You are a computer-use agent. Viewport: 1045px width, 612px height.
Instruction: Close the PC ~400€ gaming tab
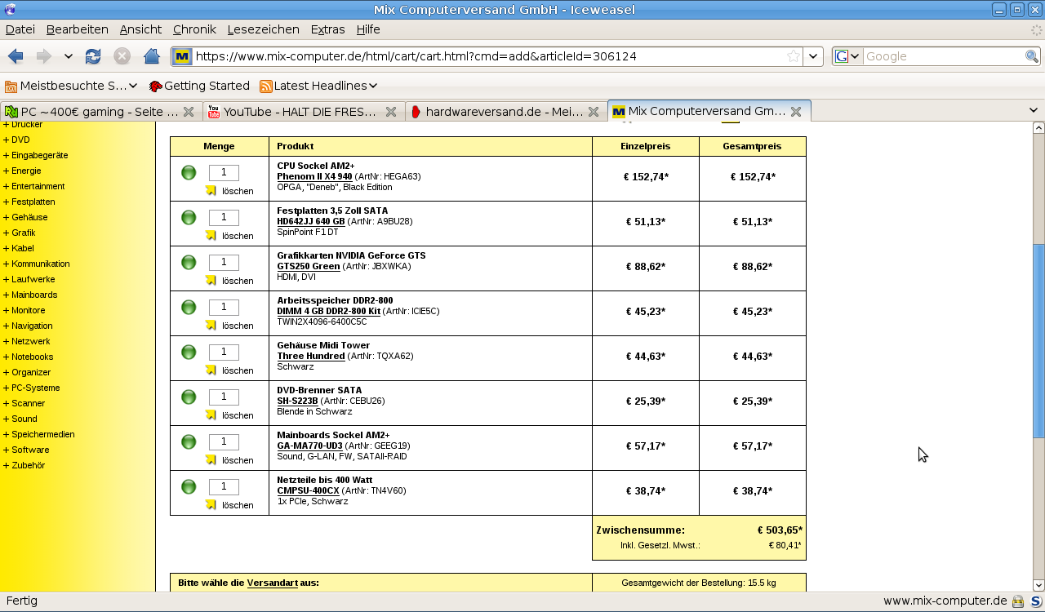[x=189, y=112]
